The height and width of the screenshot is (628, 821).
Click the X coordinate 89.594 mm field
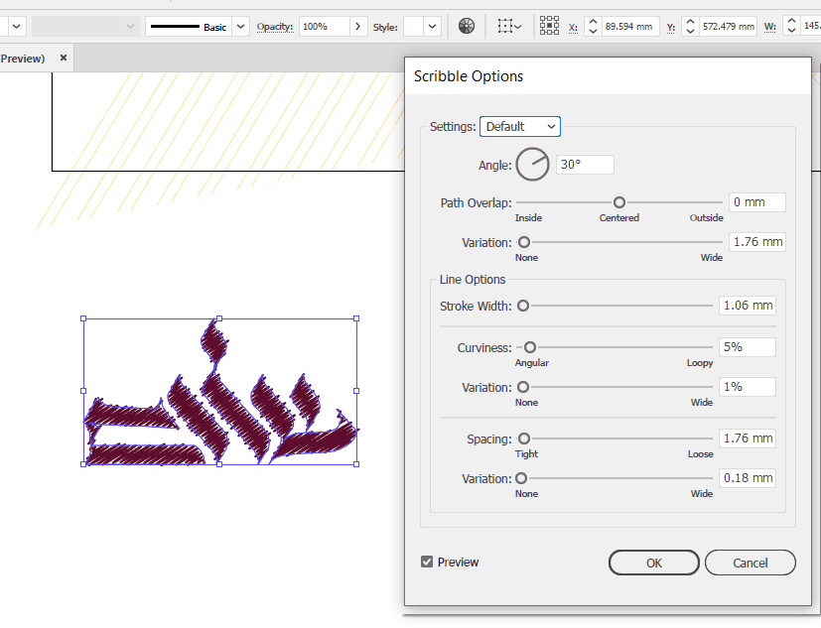tap(629, 26)
